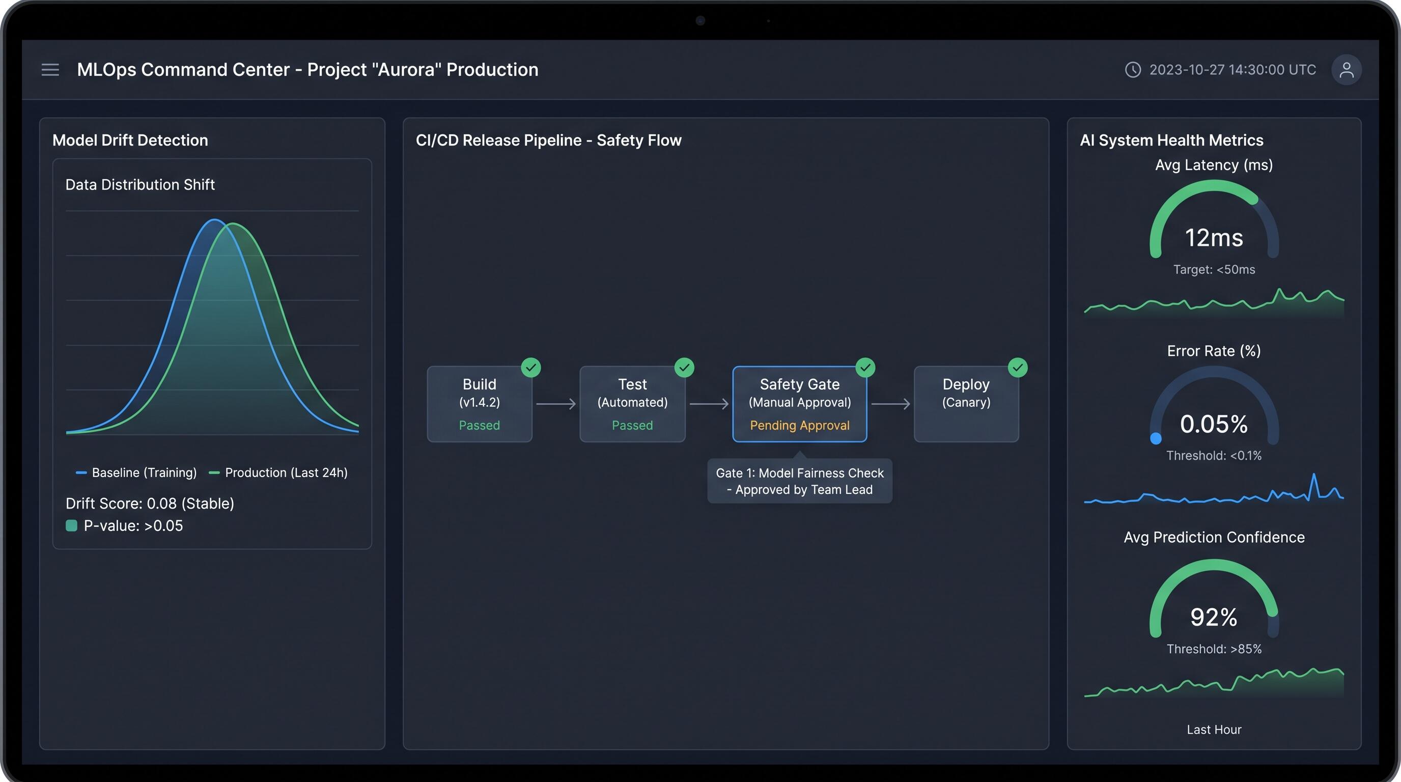This screenshot has width=1401, height=782.
Task: Click the green checkmark on Deploy stage
Action: (1018, 368)
